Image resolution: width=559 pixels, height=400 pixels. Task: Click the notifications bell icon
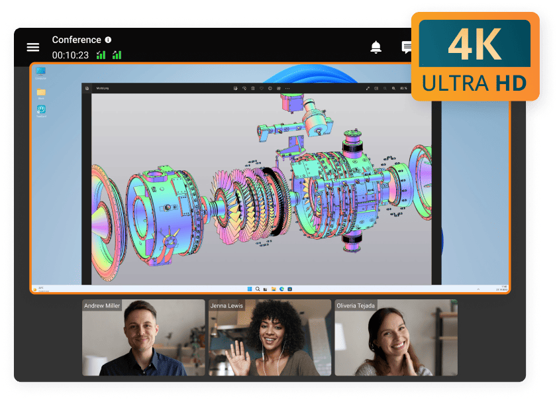pyautogui.click(x=376, y=47)
